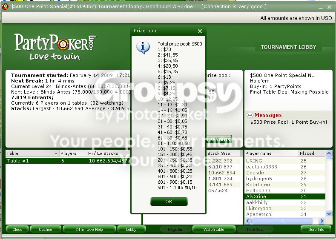
Task: Click first place prize $73 line
Action: click(164, 49)
